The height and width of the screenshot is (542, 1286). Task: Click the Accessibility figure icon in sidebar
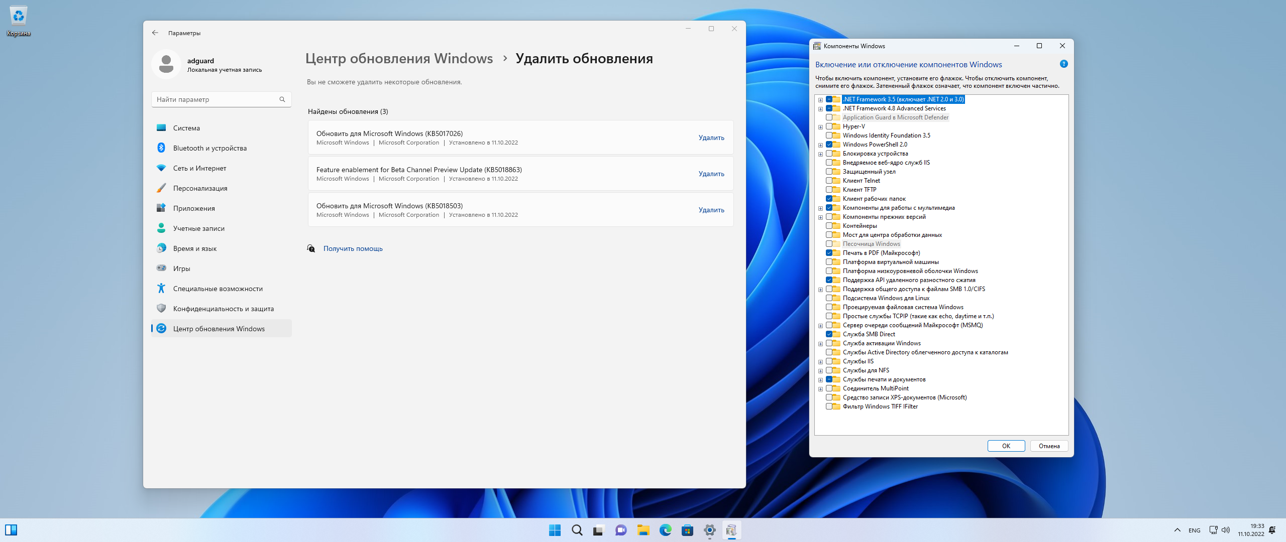pos(161,289)
